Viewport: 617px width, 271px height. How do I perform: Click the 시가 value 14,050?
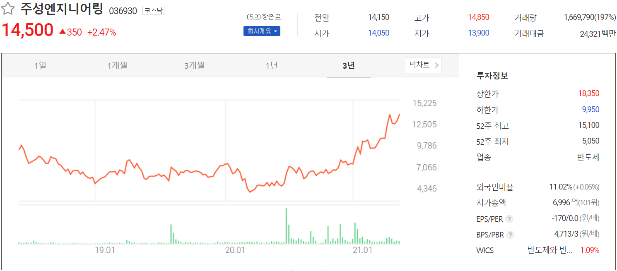(378, 33)
